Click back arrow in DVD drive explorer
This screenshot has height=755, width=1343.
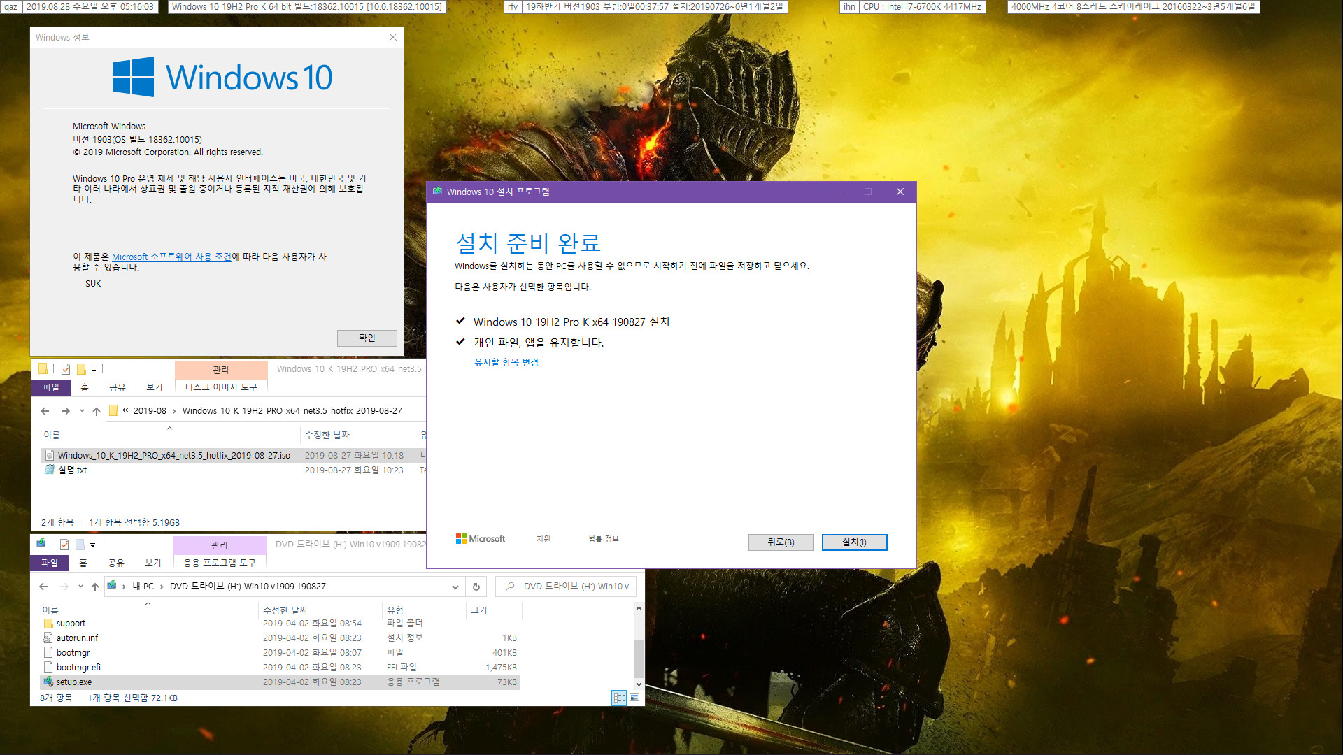pos(43,587)
